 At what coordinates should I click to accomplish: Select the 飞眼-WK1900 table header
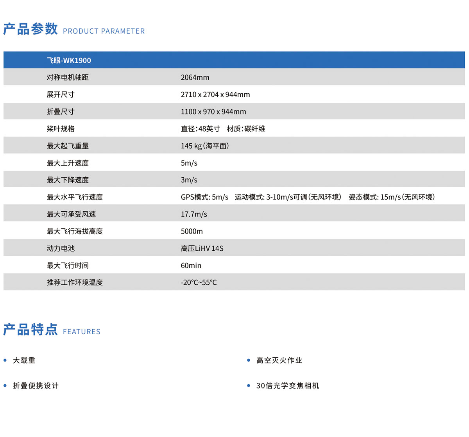[69, 61]
